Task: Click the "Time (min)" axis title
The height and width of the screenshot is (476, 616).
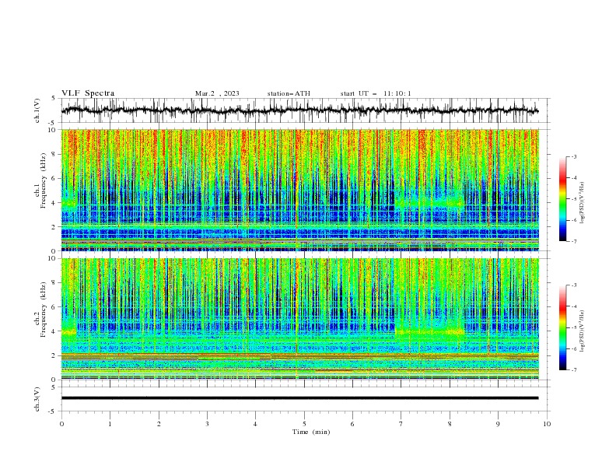Action: (x=311, y=432)
